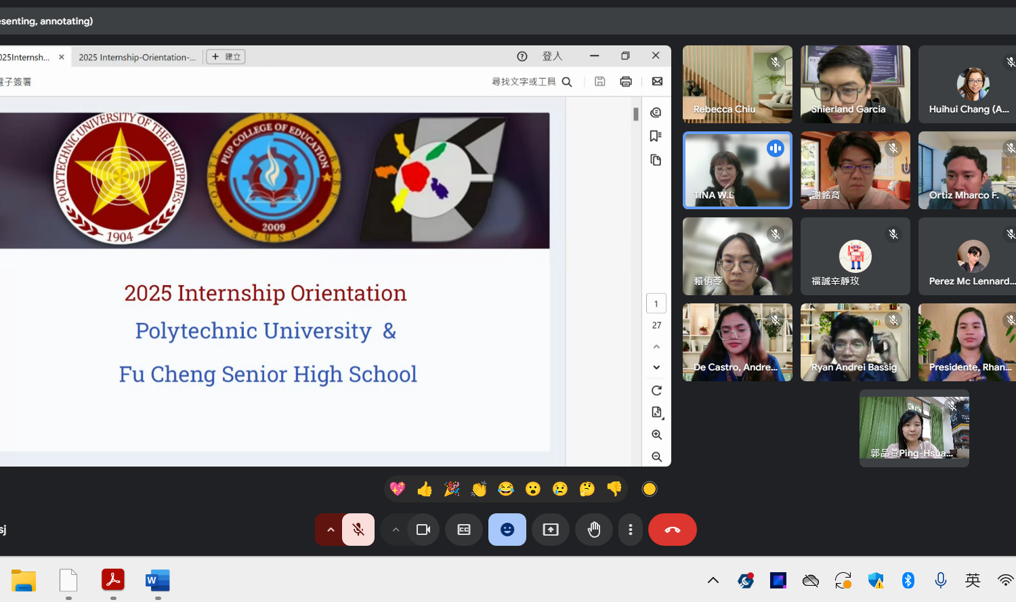This screenshot has width=1016, height=602.
Task: Unmute the microphone in the meeting
Action: pos(358,530)
